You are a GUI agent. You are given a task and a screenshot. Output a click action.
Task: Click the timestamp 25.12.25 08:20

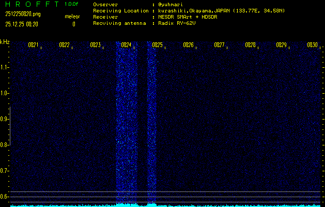click(22, 24)
